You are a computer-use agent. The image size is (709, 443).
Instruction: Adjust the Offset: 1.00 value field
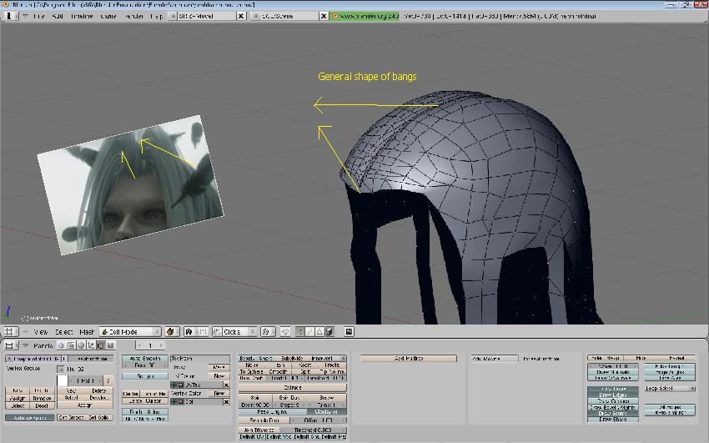click(x=318, y=420)
